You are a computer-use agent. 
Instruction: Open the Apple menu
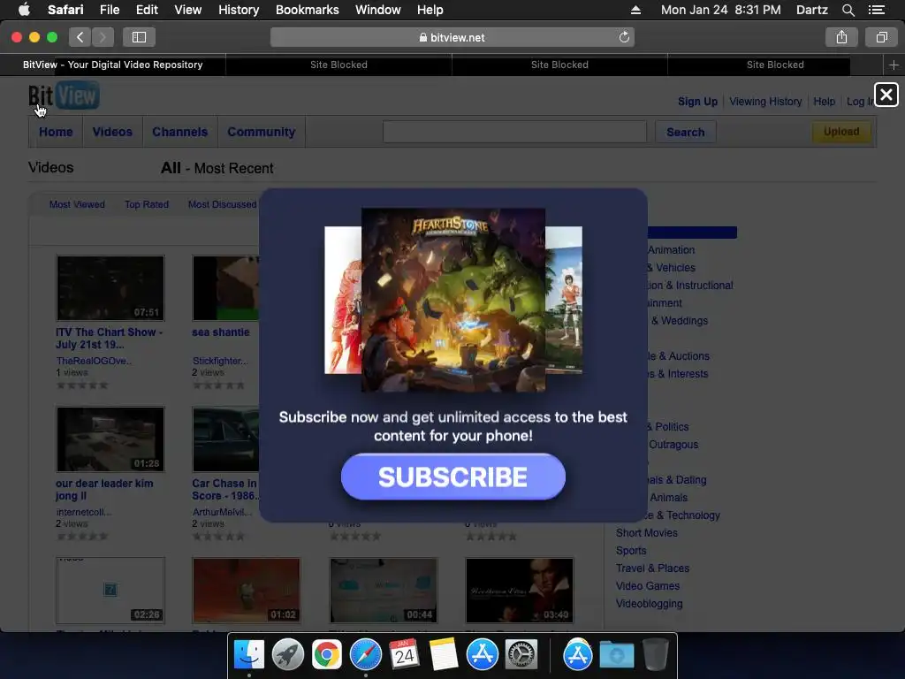(24, 10)
